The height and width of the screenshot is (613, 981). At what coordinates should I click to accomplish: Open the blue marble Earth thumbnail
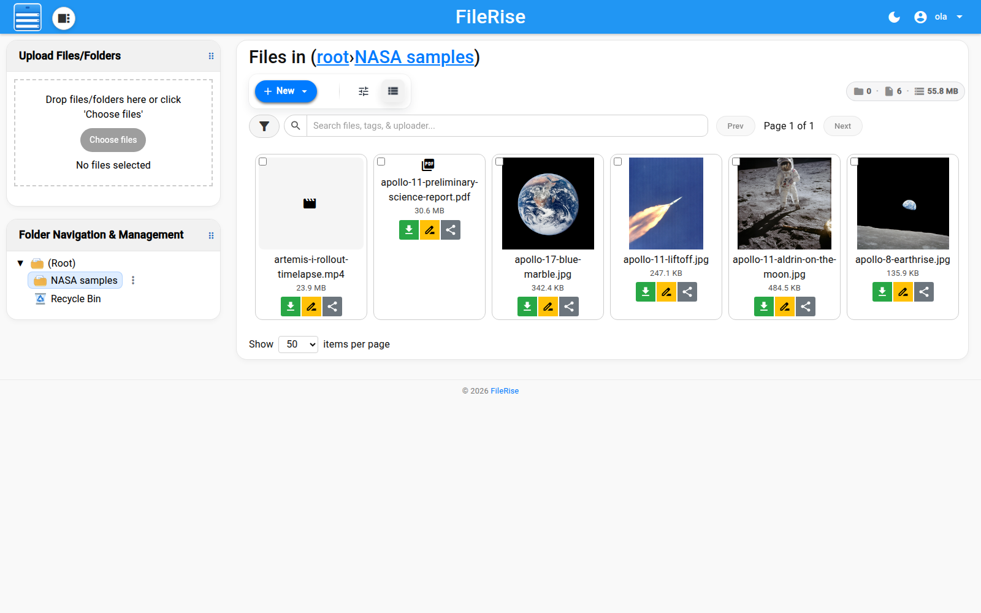pyautogui.click(x=548, y=204)
